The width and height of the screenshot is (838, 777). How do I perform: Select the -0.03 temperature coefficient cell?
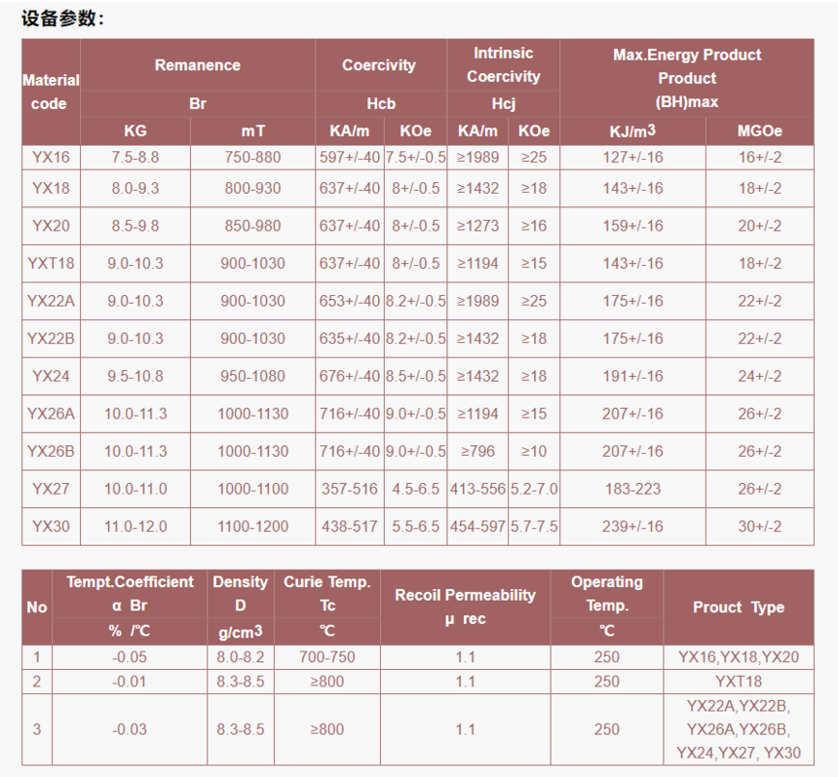click(x=130, y=729)
